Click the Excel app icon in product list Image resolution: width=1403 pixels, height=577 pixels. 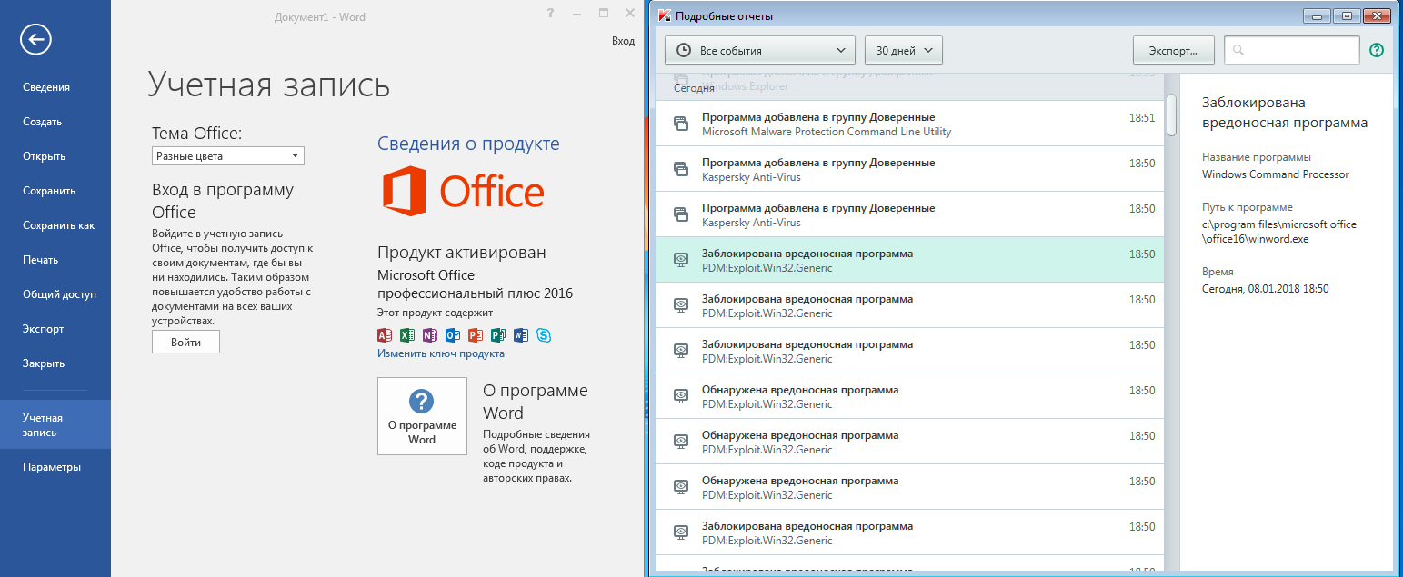(407, 335)
